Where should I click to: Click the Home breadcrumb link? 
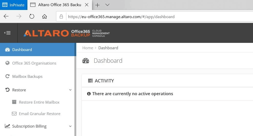click(88, 48)
